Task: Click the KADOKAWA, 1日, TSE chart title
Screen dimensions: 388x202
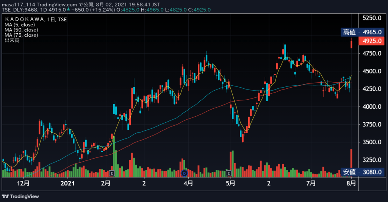Action: (x=36, y=20)
